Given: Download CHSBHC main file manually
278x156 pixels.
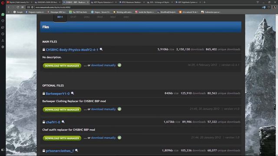Looking at the screenshot, I should 103,65.
